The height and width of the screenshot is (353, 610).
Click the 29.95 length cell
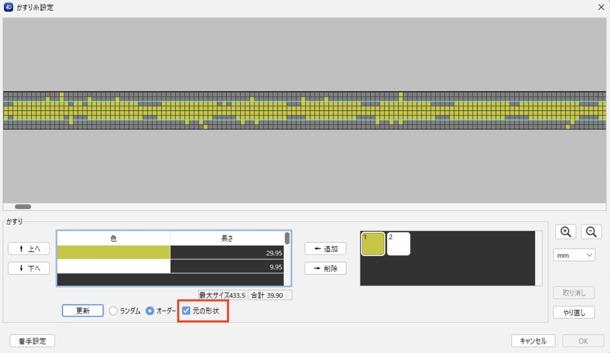tap(227, 252)
